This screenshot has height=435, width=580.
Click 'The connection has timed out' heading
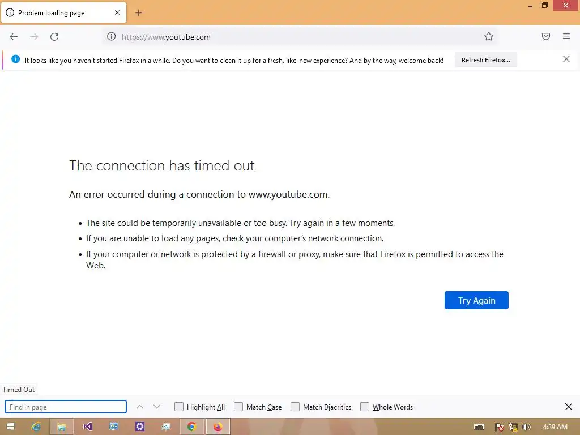(161, 165)
